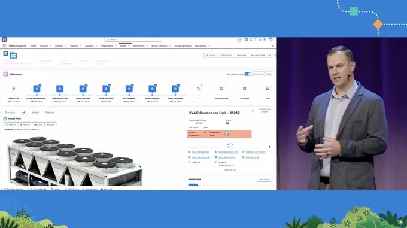Open the Assets nav tab
This screenshot has width=407, height=228.
point(123,46)
